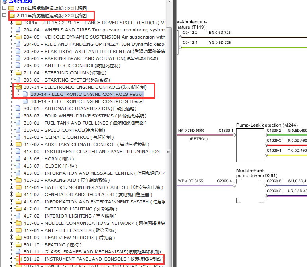
Task: Click document icon for 204-04 Wheels and Tires
Action: [x=18, y=29]
